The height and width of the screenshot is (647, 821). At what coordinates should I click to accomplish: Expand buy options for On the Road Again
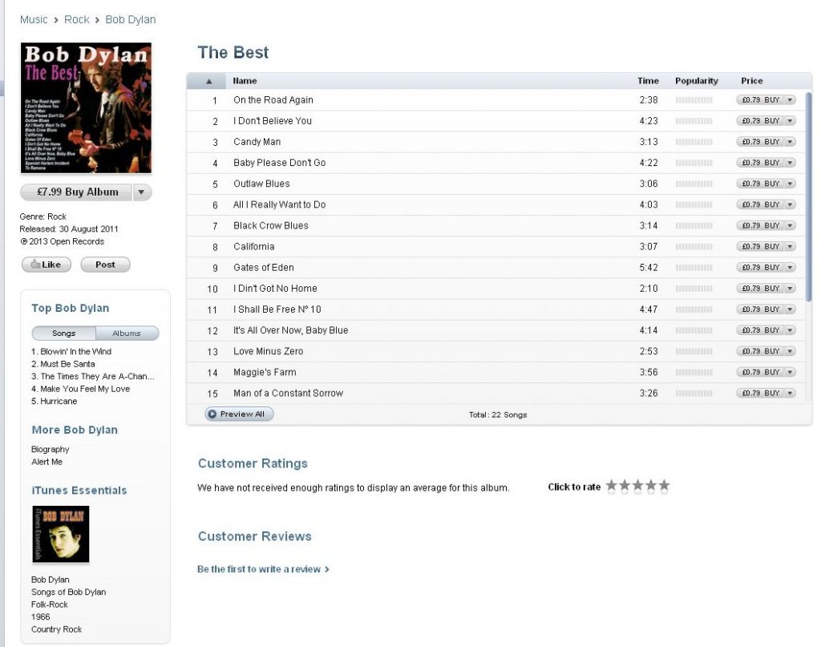pos(790,100)
